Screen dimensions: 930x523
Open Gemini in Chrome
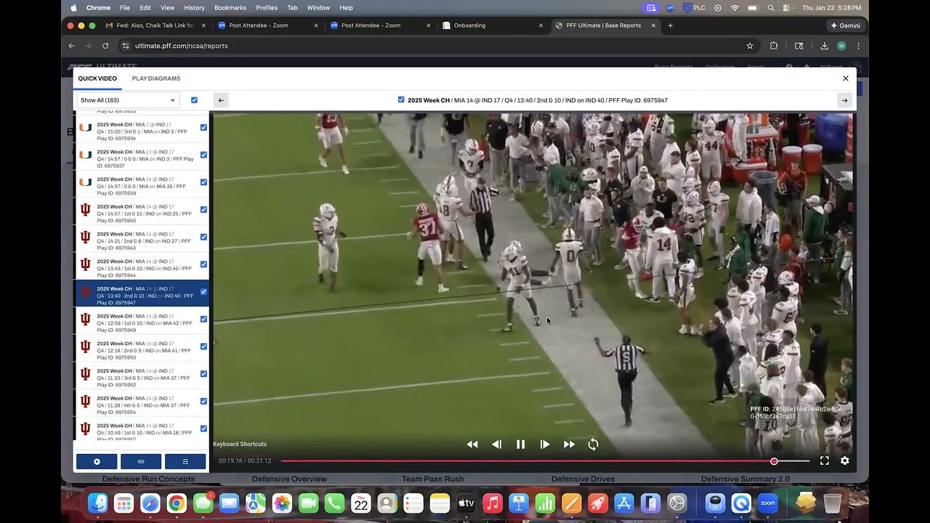[846, 25]
